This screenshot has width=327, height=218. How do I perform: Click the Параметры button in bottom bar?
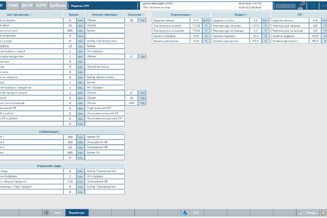(x=76, y=213)
